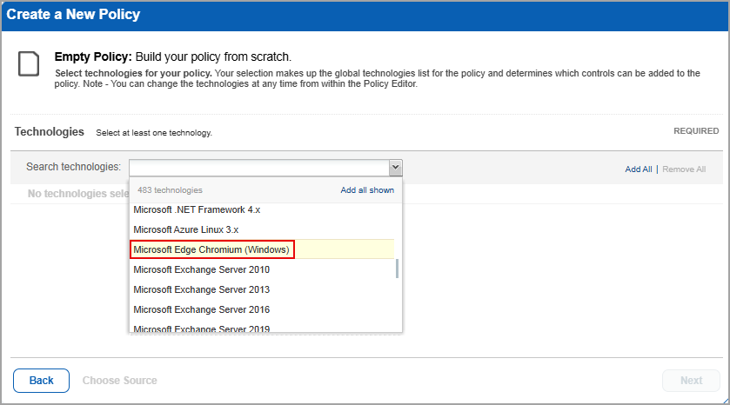The image size is (730, 405).
Task: Select Microsoft Exchange Server 2013 entry
Action: coord(201,289)
